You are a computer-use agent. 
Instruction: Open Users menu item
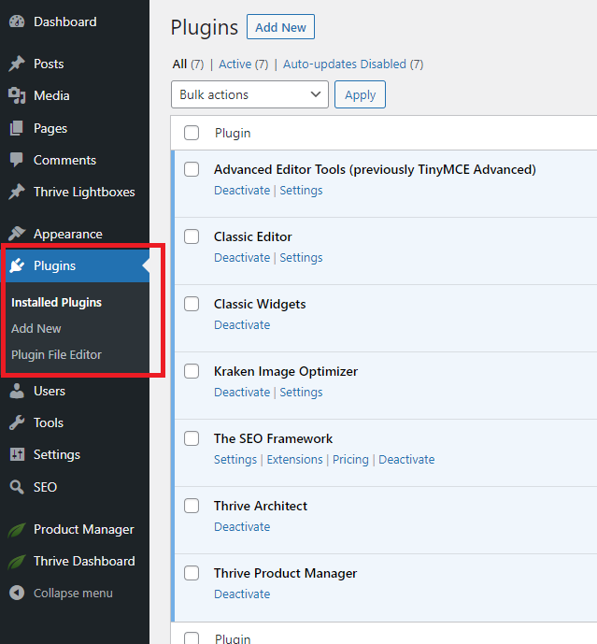point(50,391)
